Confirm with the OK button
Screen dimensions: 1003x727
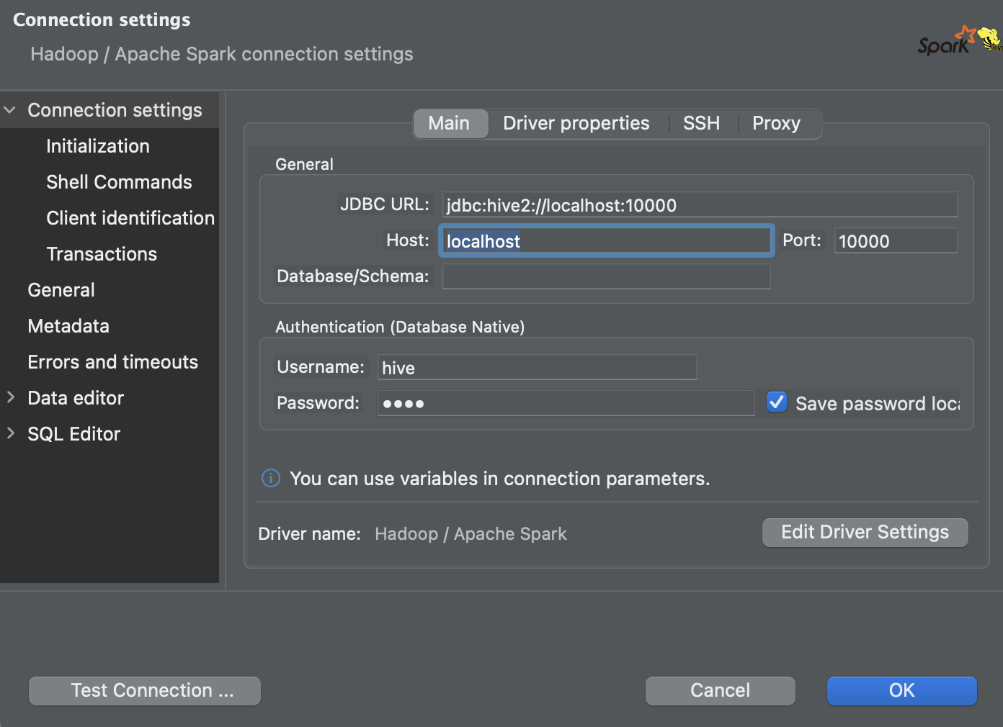902,690
